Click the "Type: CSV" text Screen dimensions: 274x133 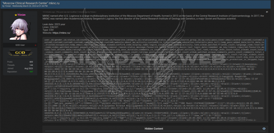coord(48,30)
